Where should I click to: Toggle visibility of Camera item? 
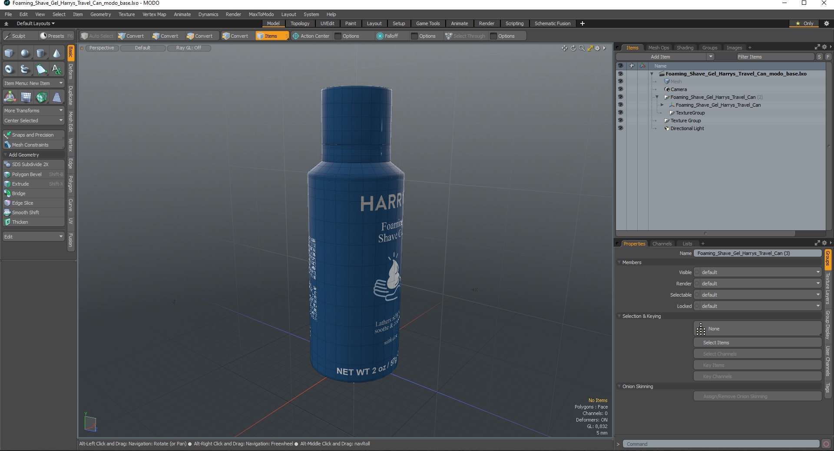[x=620, y=89]
